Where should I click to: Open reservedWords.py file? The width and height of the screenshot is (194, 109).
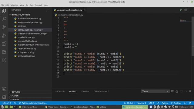(27, 49)
